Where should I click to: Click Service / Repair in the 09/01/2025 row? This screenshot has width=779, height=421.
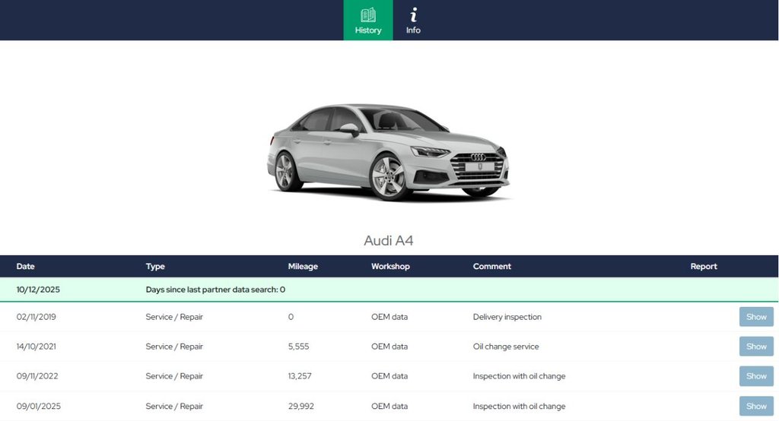point(174,406)
